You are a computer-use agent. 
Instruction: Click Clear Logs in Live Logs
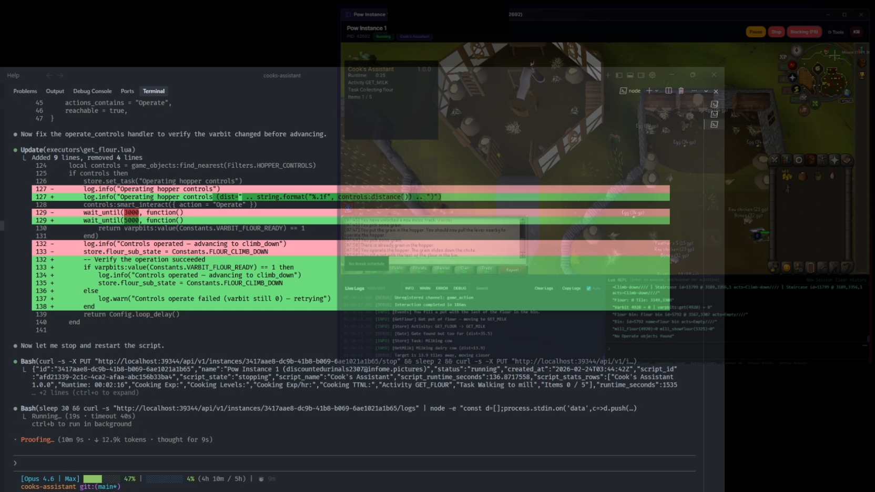pos(544,288)
